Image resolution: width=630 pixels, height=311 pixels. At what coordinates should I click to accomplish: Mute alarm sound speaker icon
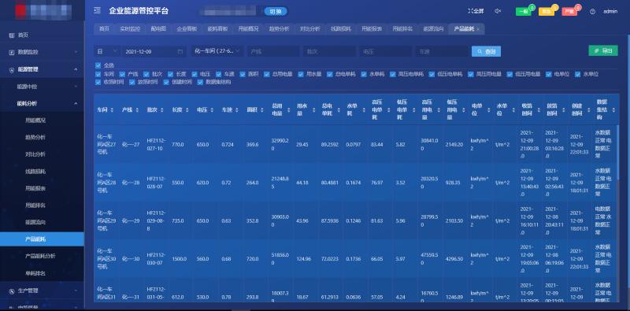point(498,11)
